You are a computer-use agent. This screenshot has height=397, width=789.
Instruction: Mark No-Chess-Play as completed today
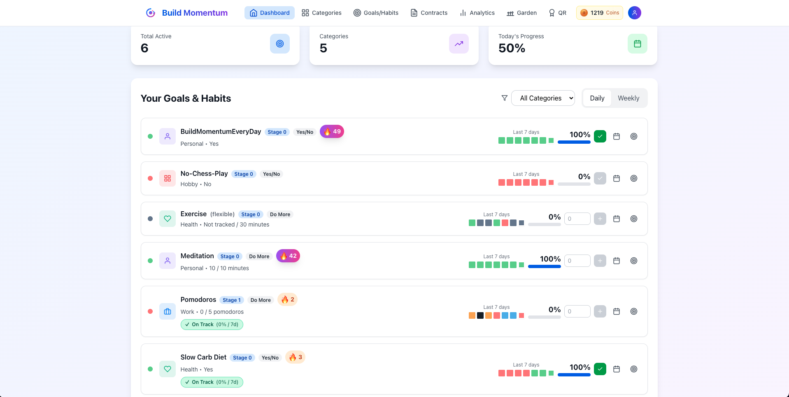pos(600,178)
